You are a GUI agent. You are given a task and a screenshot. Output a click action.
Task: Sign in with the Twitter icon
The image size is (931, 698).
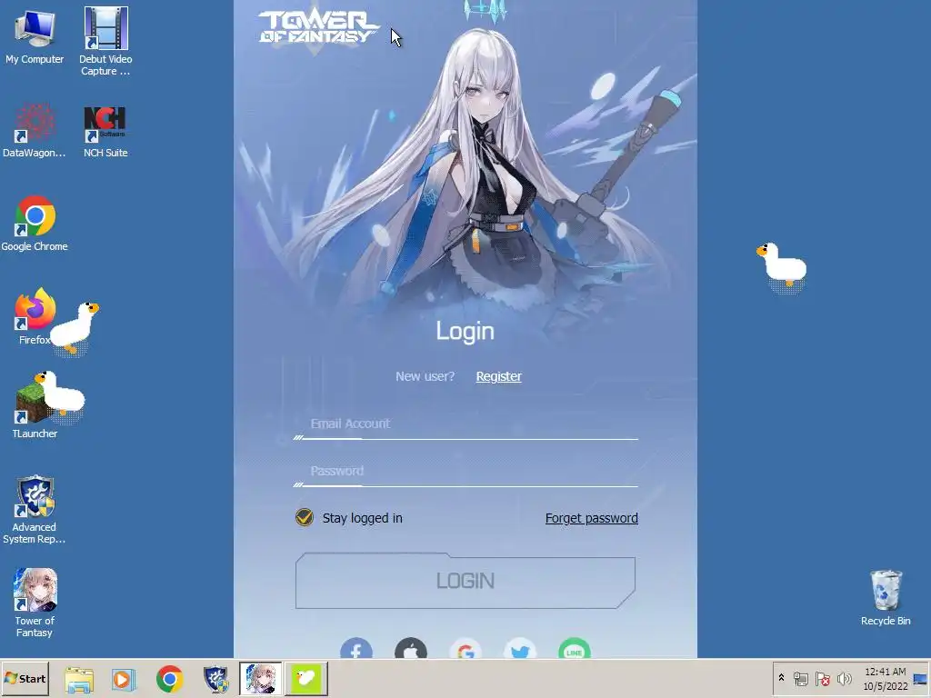click(x=520, y=649)
